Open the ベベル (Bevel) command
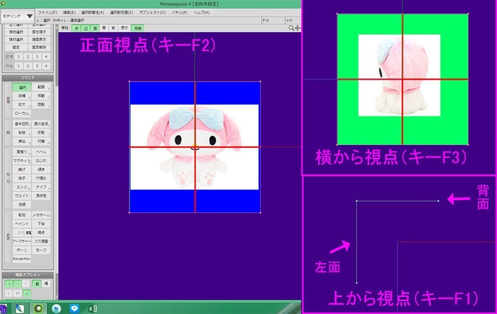The height and width of the screenshot is (314, 497). coord(41,152)
